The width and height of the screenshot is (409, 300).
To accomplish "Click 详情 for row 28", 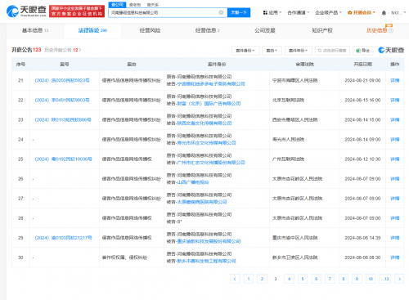I will (395, 218).
